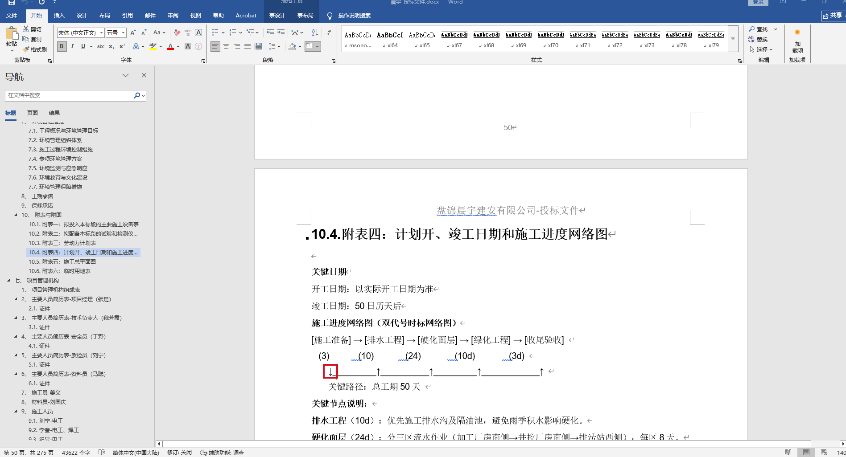
Task: Click the 登录 (Sign in) button
Action: (x=758, y=2)
